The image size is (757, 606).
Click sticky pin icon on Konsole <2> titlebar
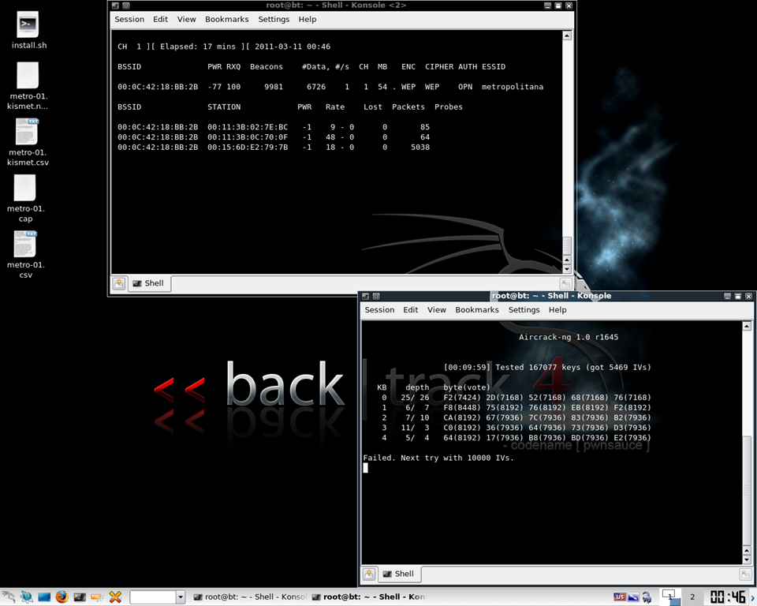126,6
